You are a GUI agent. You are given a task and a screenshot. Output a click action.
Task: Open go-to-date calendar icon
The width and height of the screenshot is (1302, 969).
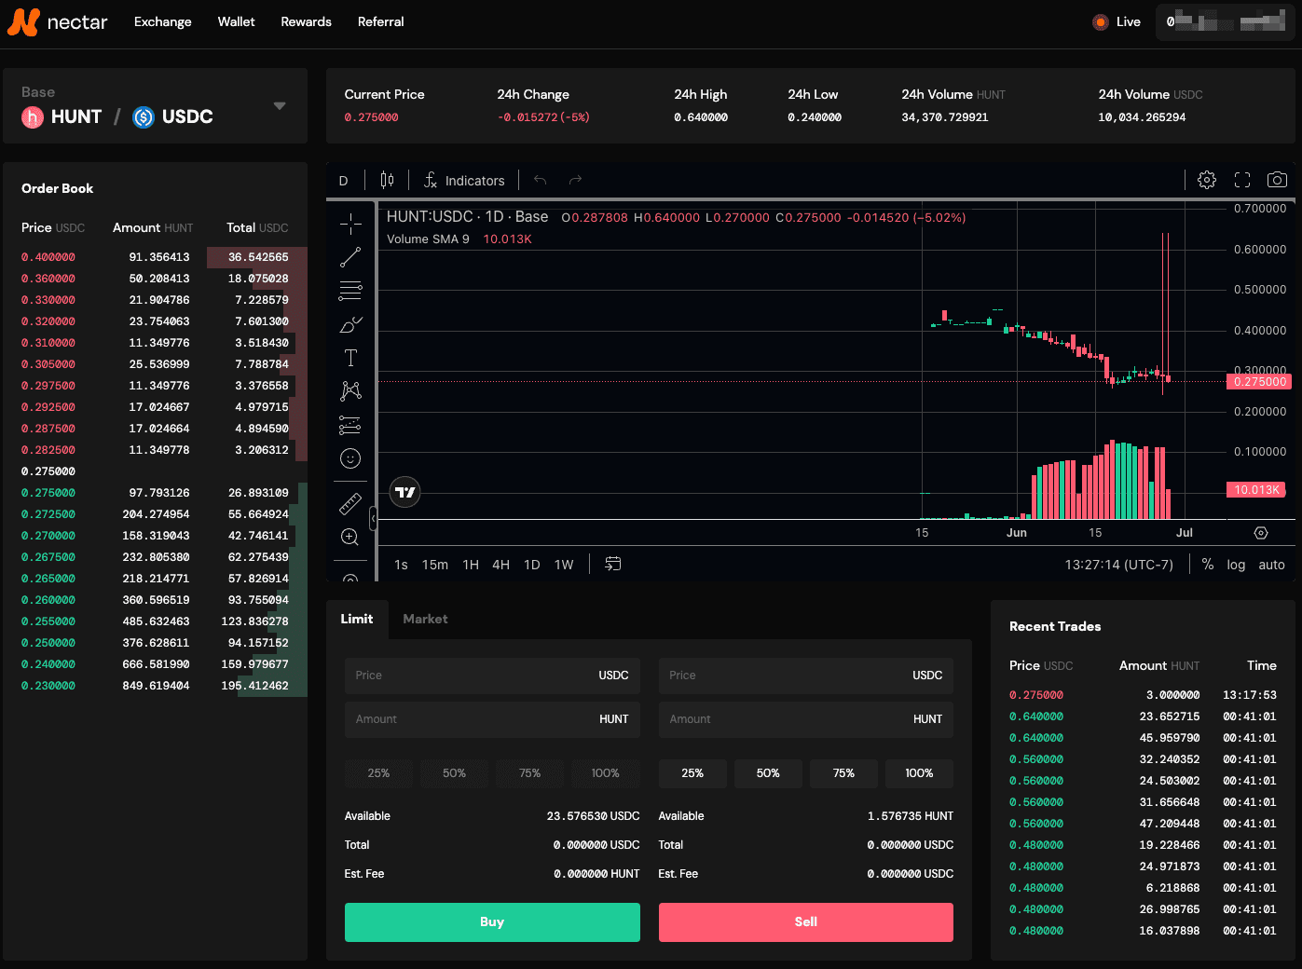(x=612, y=564)
